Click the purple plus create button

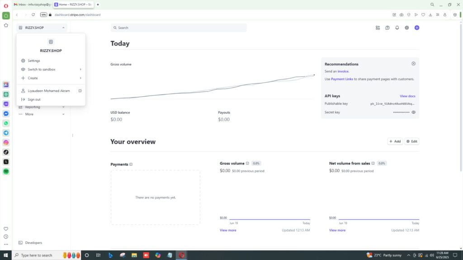(417, 28)
